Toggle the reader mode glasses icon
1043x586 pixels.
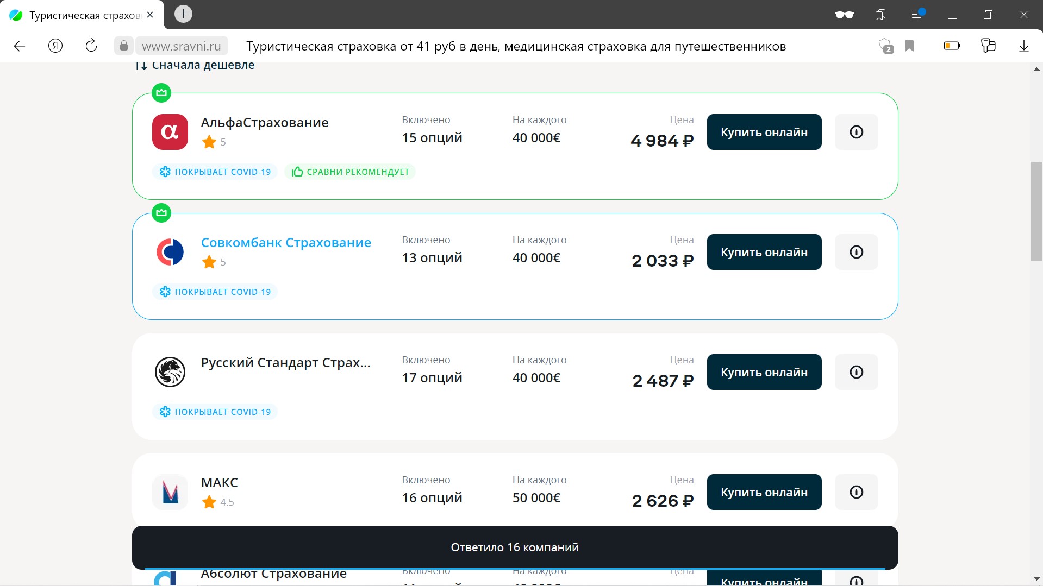point(844,15)
